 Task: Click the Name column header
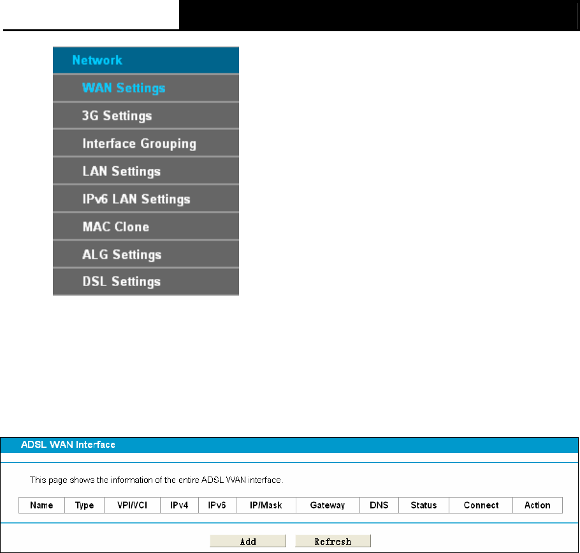pyautogui.click(x=41, y=505)
